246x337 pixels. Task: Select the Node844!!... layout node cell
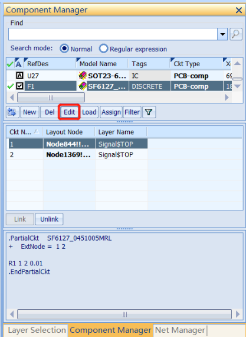[x=69, y=144]
